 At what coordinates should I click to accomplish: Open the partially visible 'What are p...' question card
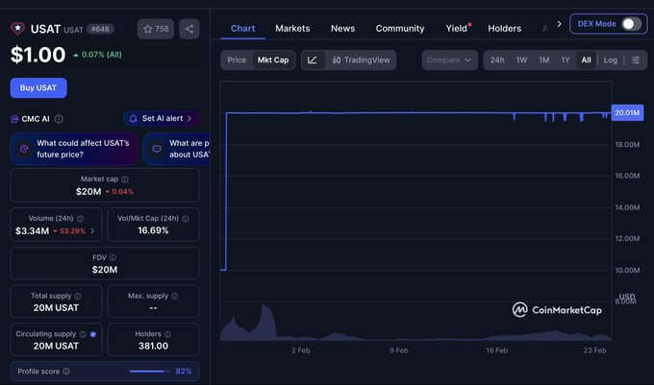click(x=176, y=149)
